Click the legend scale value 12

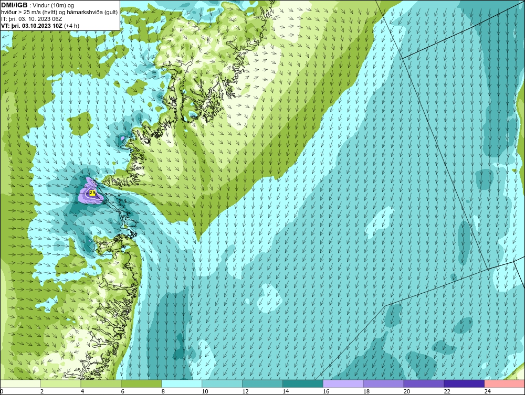coord(245,391)
